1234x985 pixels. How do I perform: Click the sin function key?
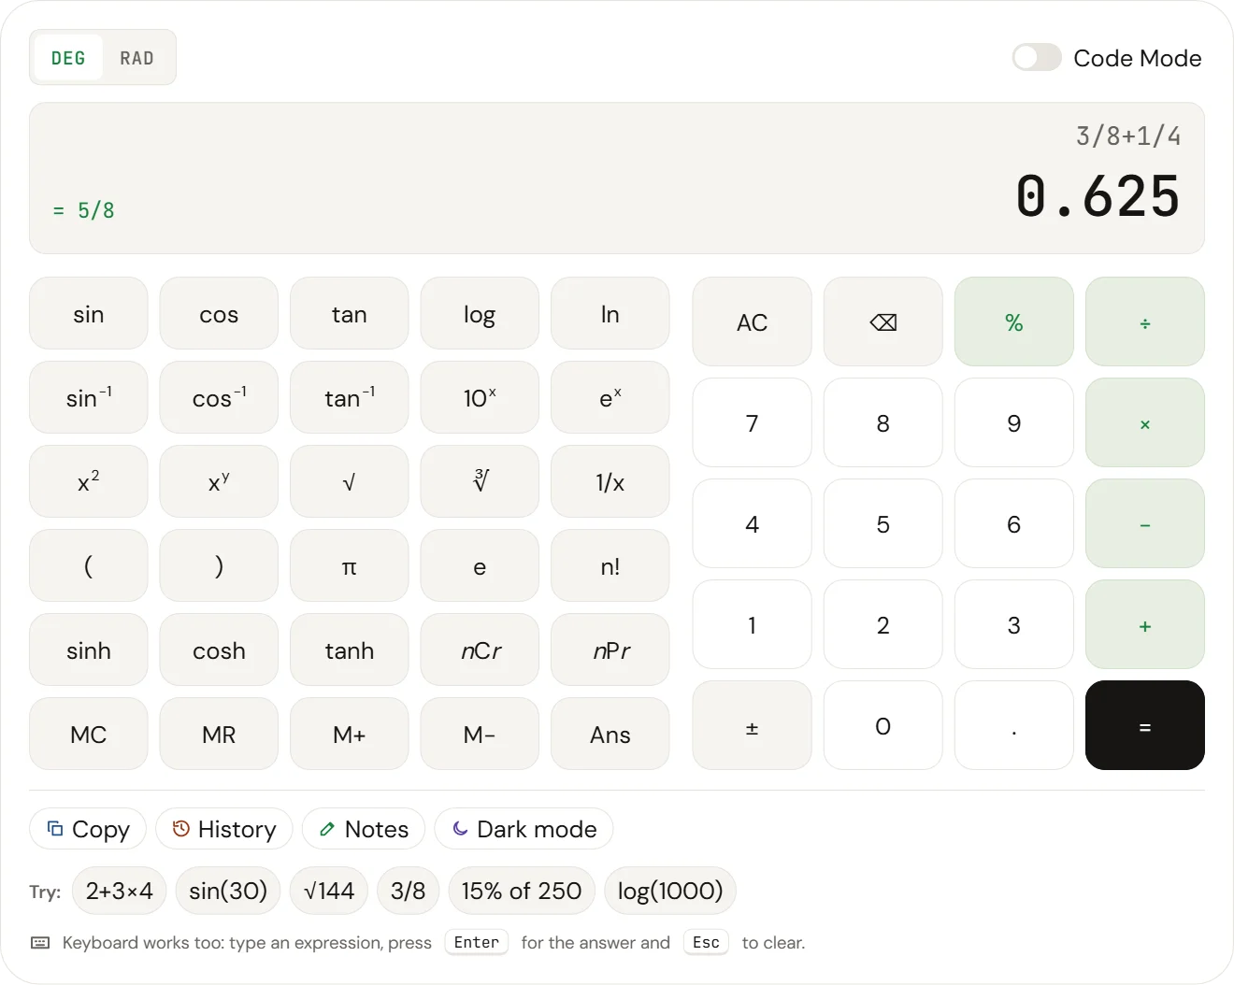89,313
